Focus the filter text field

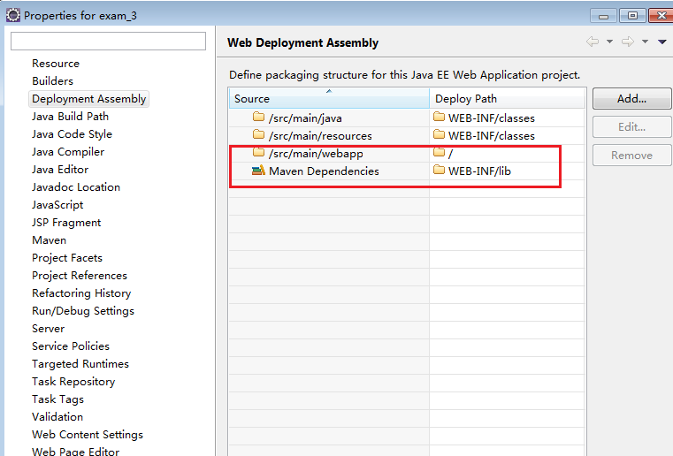pyautogui.click(x=108, y=41)
